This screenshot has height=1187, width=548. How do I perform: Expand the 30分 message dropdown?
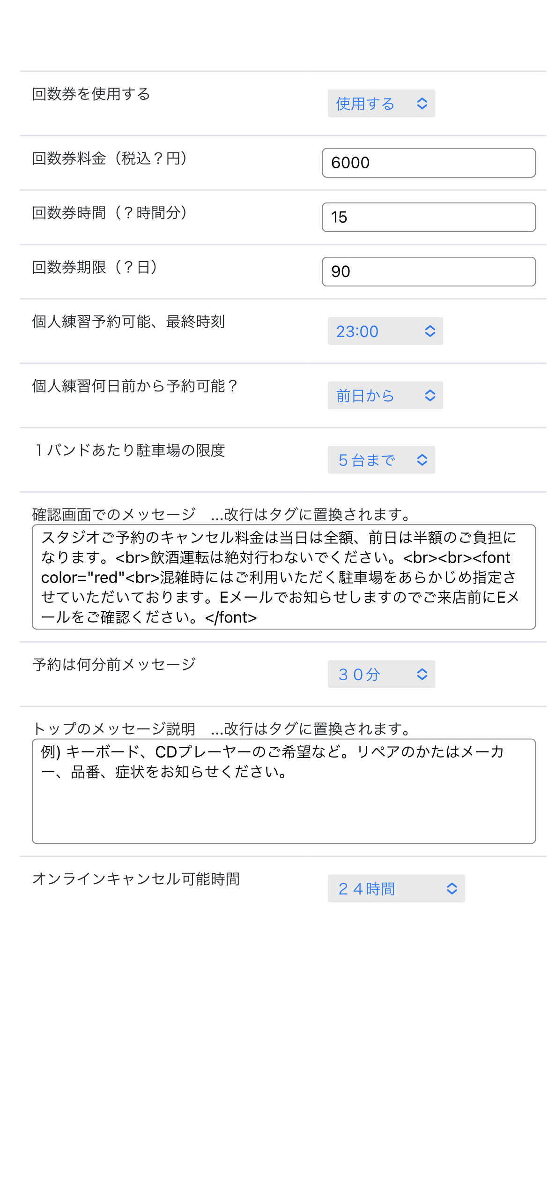coord(381,674)
